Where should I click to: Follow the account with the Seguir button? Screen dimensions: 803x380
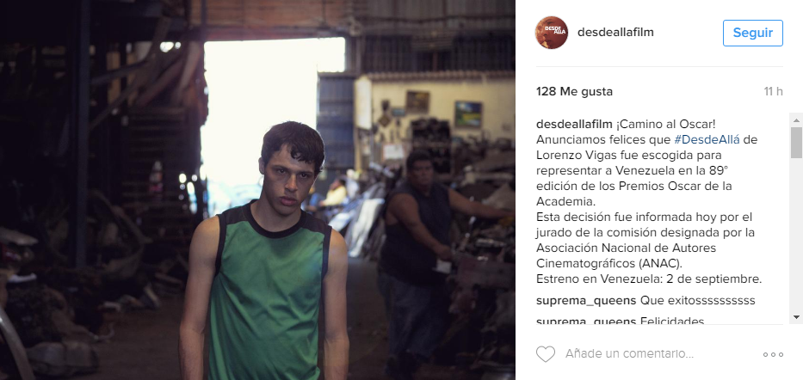click(x=753, y=33)
